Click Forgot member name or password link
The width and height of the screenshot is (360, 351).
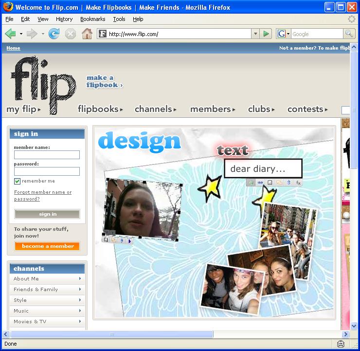coord(43,196)
